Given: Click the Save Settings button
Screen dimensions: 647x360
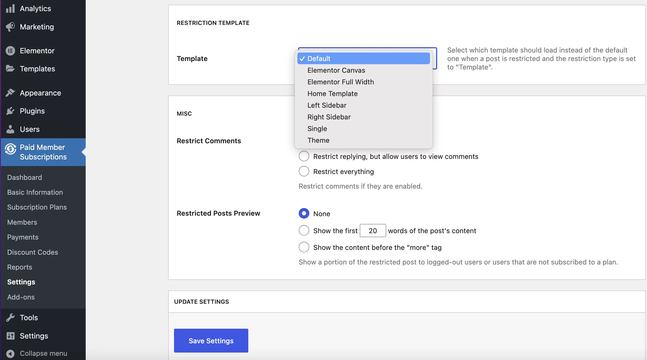Looking at the screenshot, I should coord(211,341).
